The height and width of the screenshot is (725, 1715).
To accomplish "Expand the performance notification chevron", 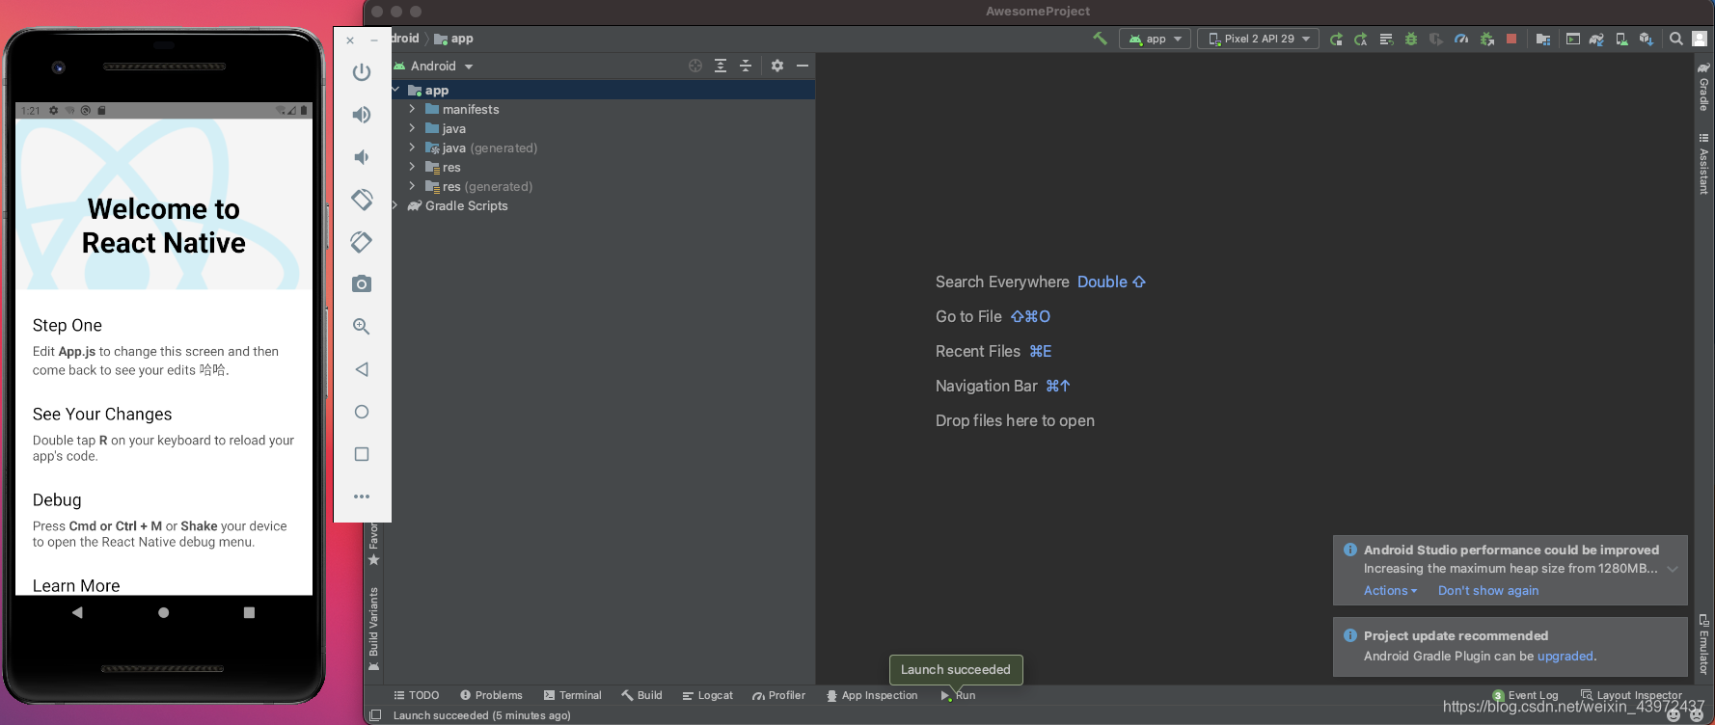I will pos(1673,569).
